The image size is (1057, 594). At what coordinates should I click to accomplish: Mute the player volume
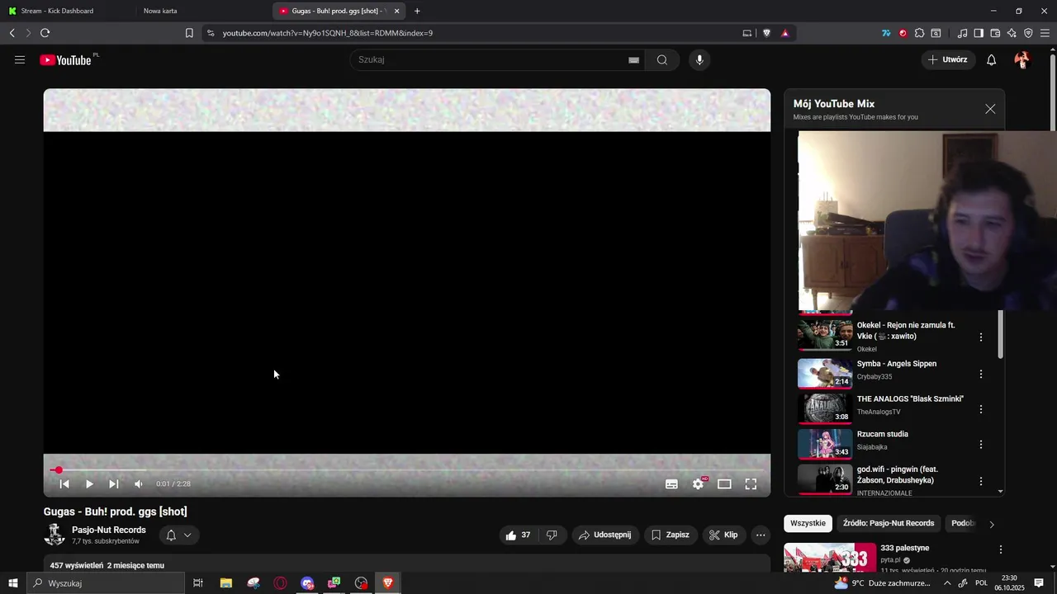click(x=139, y=484)
